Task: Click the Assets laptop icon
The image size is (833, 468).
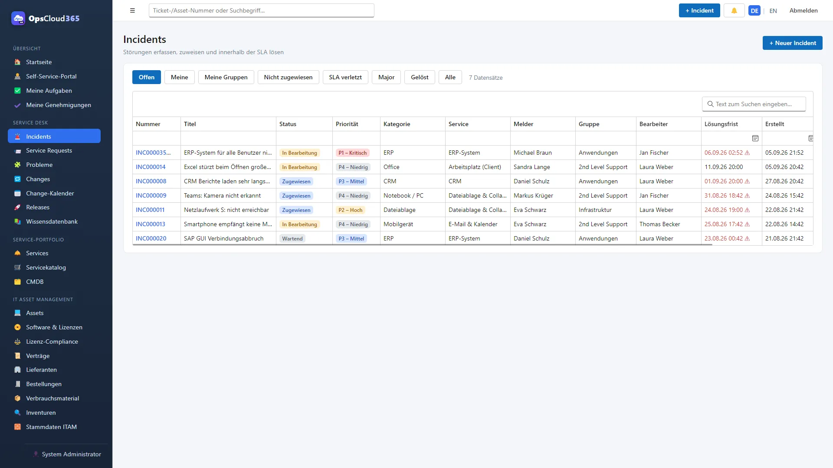Action: click(x=17, y=313)
